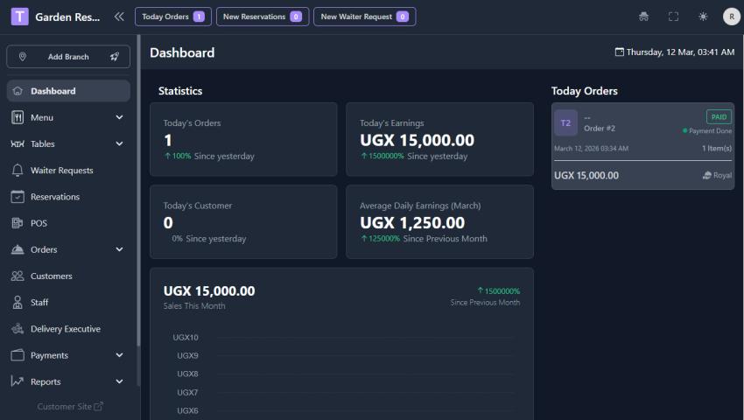Click the Reservations calendar icon
744x420 pixels.
click(18, 197)
